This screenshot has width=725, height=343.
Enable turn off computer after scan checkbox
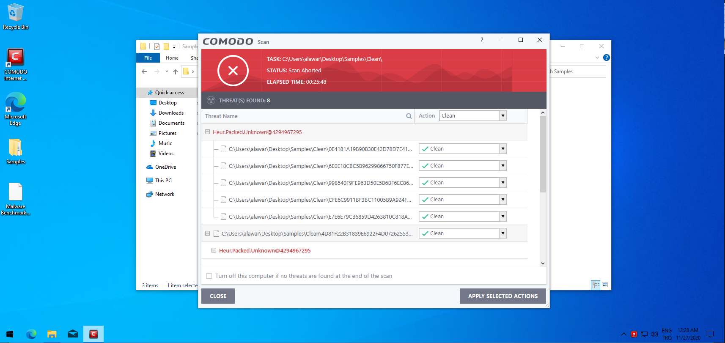[209, 276]
